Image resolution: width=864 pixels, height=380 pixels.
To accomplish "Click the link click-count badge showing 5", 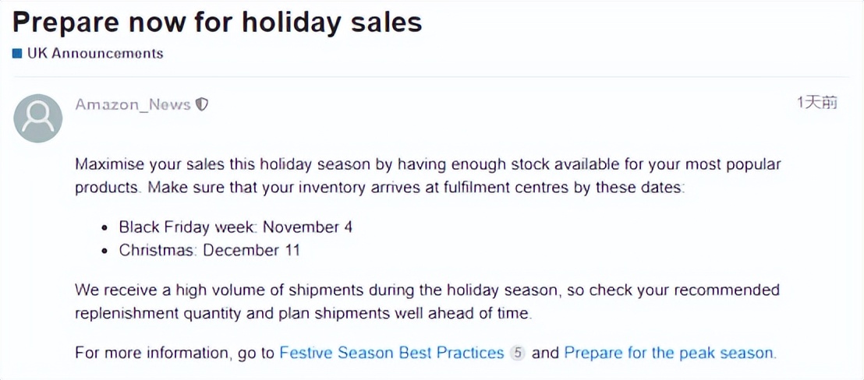I will (x=517, y=353).
